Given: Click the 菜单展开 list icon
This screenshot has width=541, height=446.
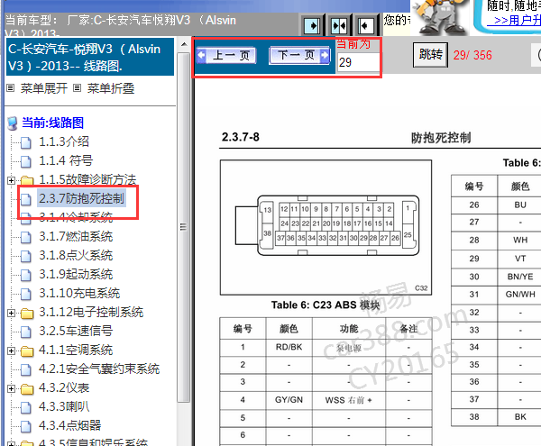Looking at the screenshot, I should (x=11, y=88).
